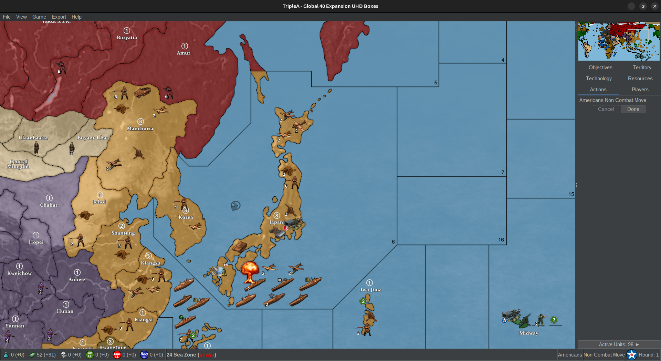Switch to the Technology tab
Screen dimensions: 661x361
coord(599,79)
